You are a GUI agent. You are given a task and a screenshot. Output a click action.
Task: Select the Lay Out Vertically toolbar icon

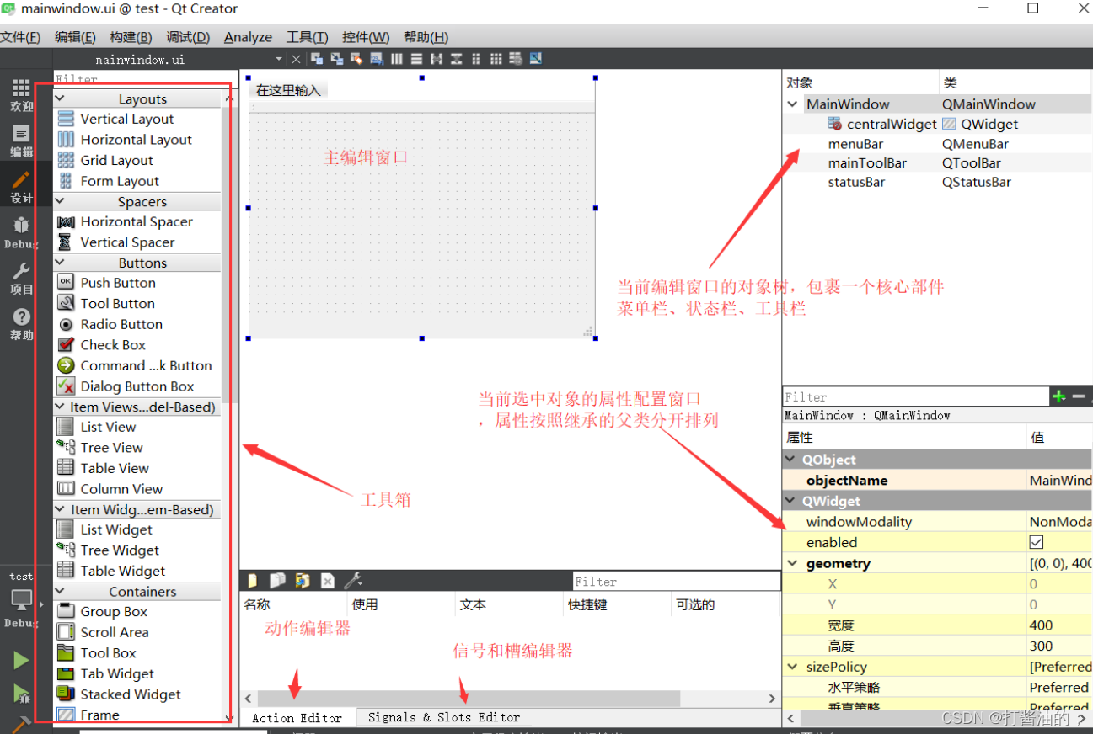pyautogui.click(x=416, y=58)
